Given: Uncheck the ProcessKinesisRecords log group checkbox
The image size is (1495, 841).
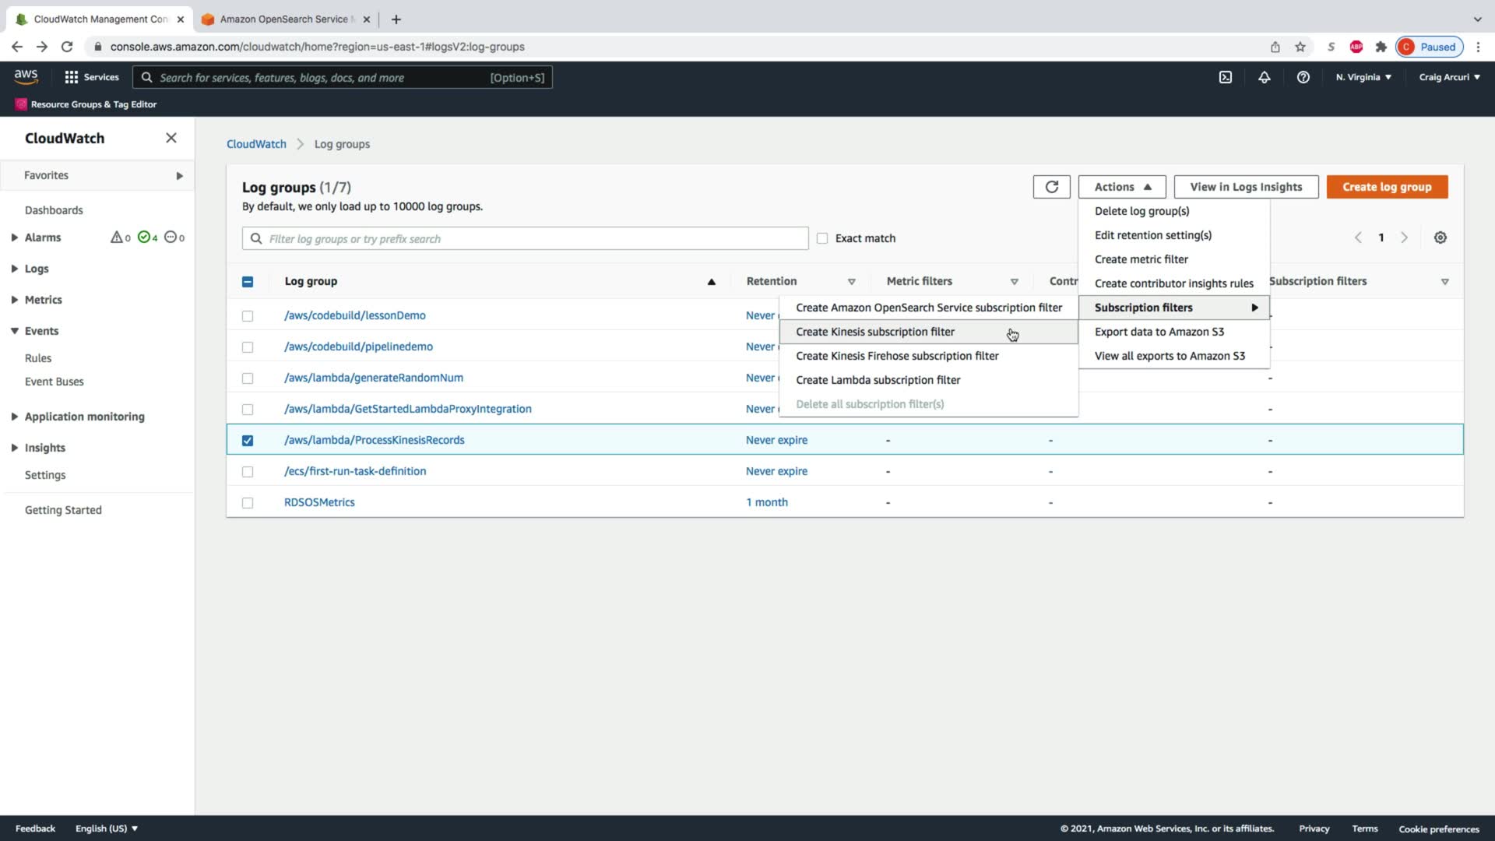Looking at the screenshot, I should click(x=248, y=440).
